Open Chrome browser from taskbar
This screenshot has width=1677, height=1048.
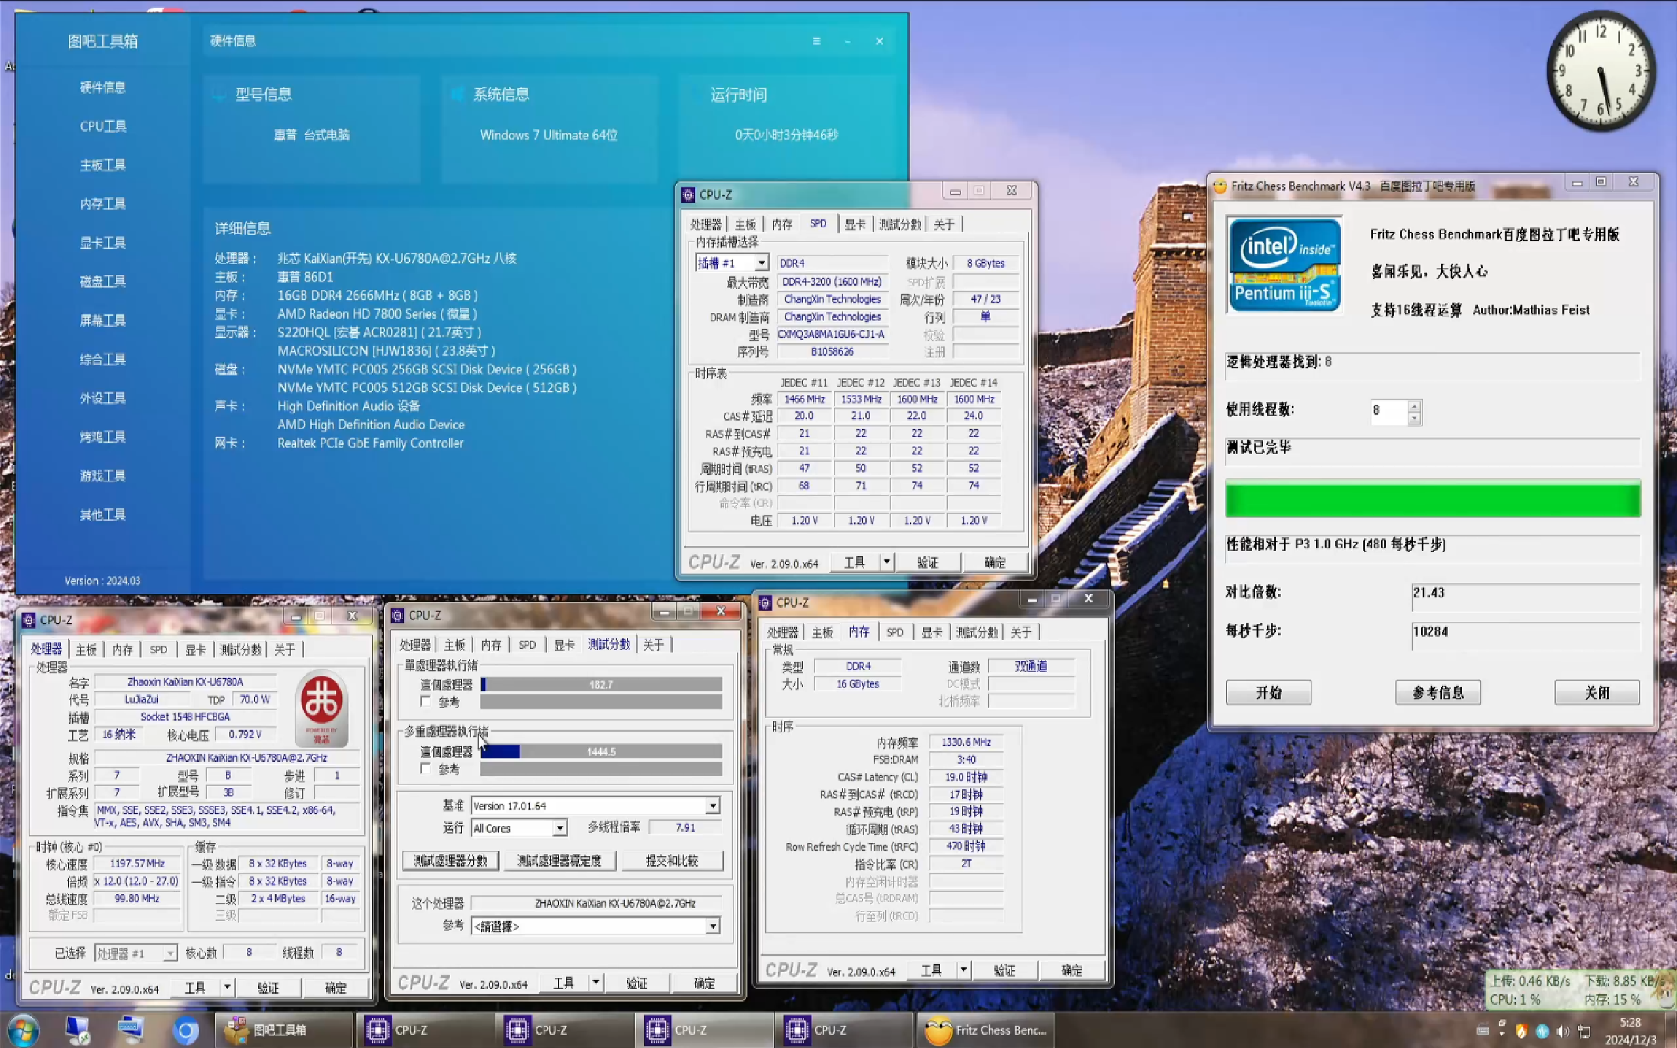(185, 1031)
